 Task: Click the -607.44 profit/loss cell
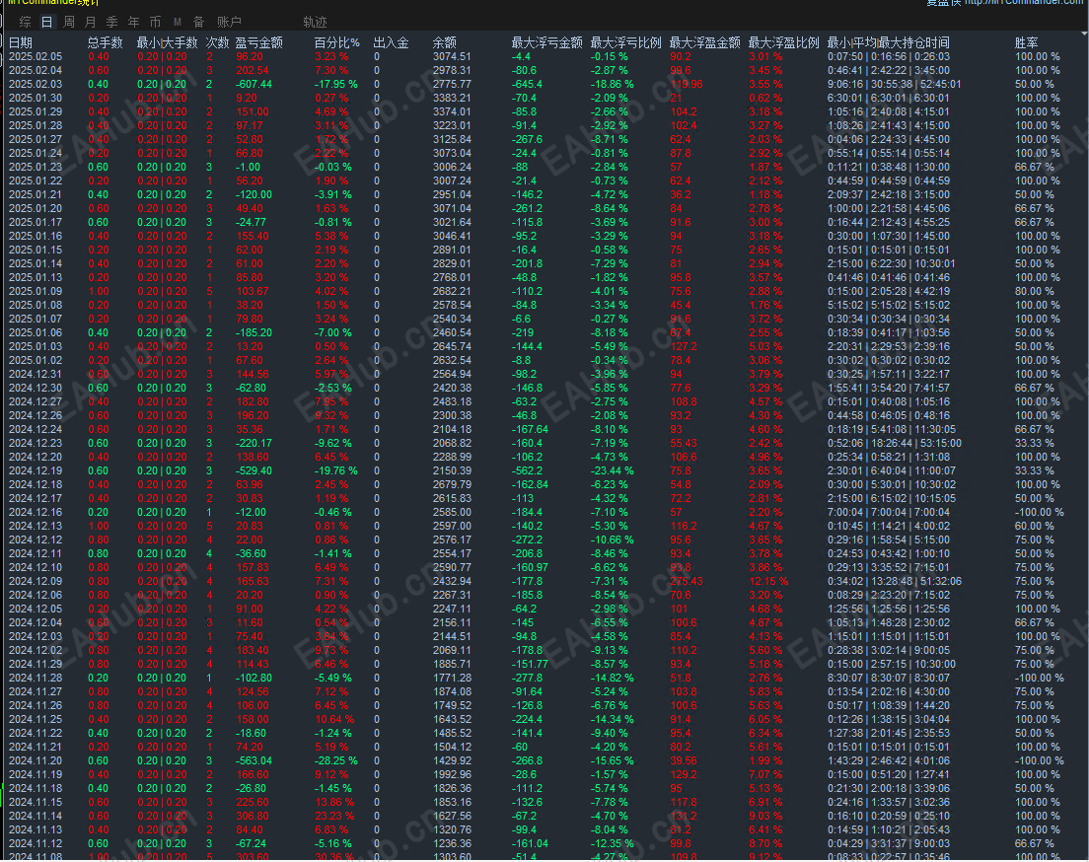(x=254, y=84)
